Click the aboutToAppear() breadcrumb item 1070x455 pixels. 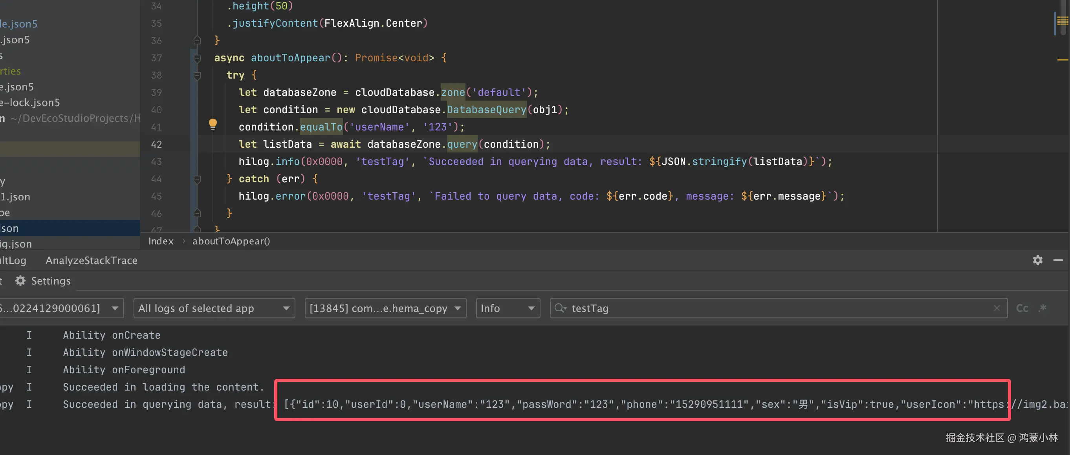[231, 241]
